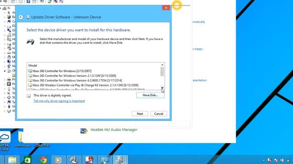This screenshot has width=293, height=164.
Task: Open File Explorer from the taskbar
Action: 12,160
